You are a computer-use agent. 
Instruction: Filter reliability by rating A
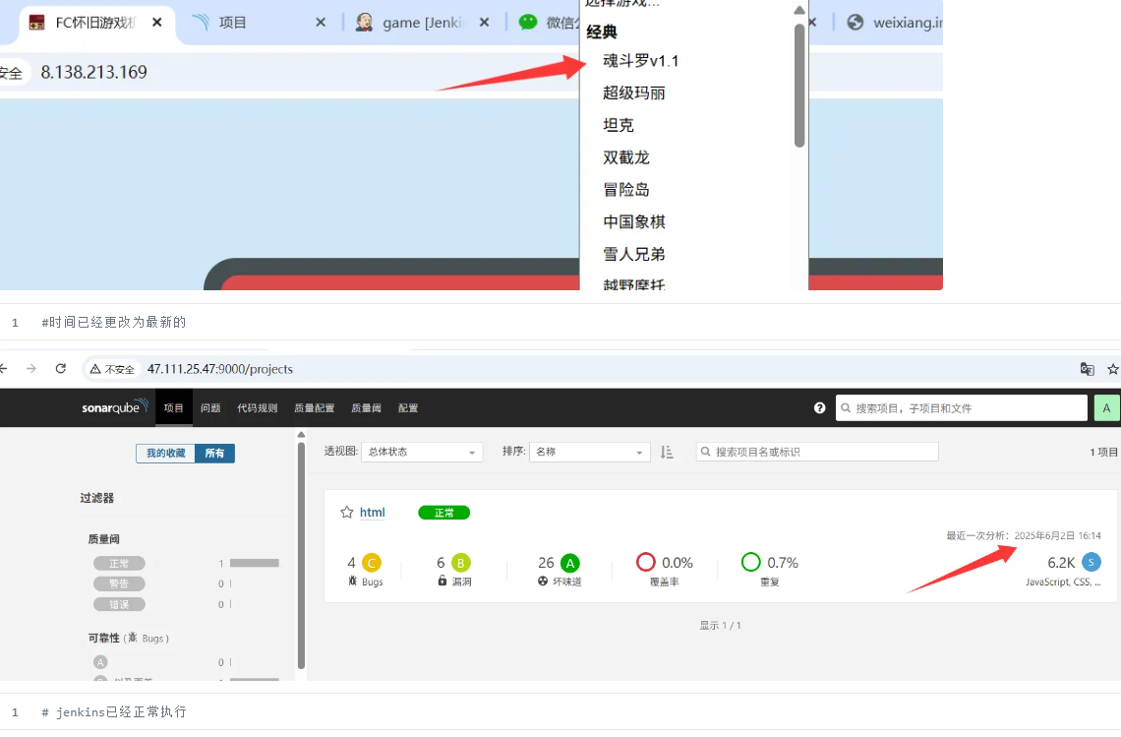(101, 662)
